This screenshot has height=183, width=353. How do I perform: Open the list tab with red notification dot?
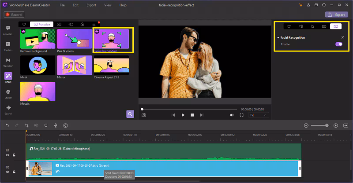(x=94, y=24)
